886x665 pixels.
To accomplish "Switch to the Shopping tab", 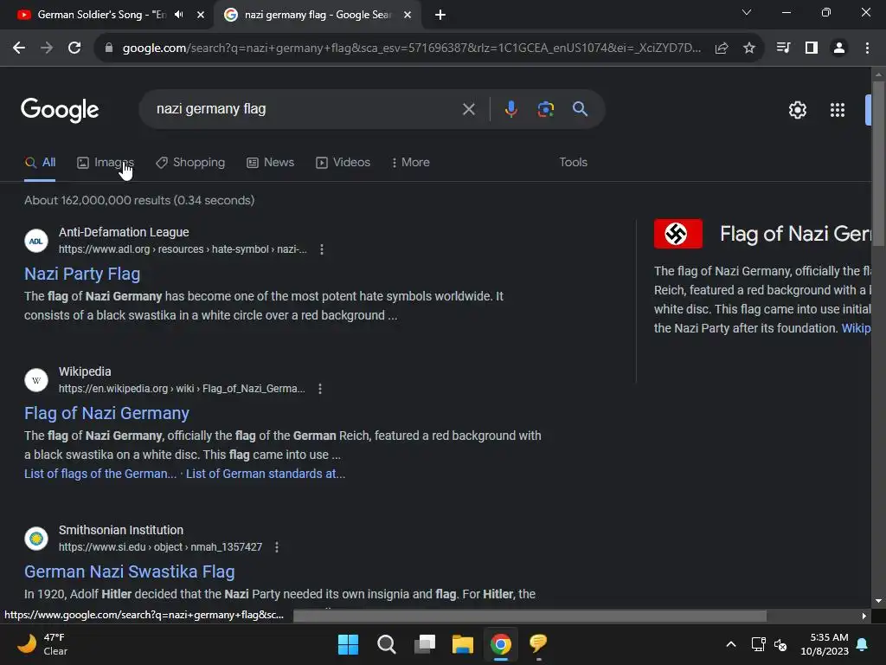I will (190, 162).
